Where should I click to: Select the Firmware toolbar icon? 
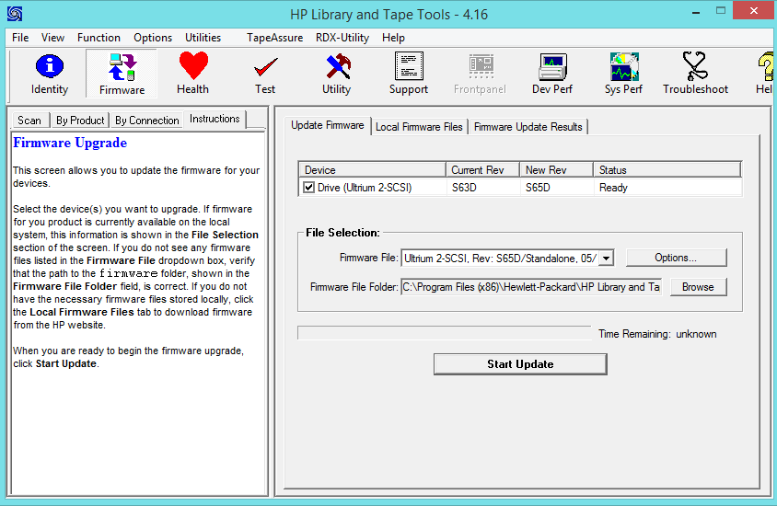[122, 75]
